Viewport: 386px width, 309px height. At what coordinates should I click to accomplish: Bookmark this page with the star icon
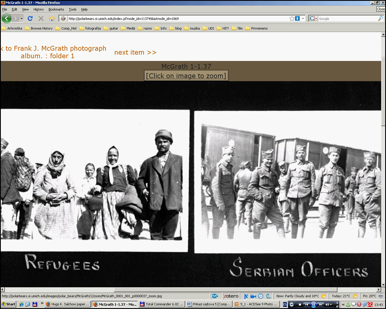click(292, 18)
